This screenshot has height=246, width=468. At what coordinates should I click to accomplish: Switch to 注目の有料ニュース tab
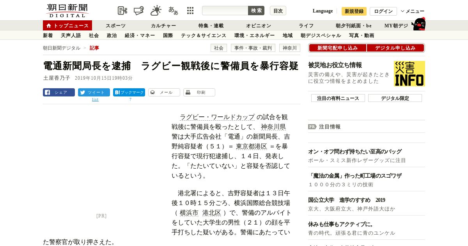[338, 98]
